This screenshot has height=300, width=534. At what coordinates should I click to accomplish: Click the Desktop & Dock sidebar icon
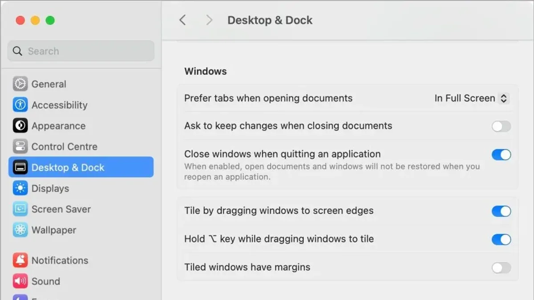point(20,168)
